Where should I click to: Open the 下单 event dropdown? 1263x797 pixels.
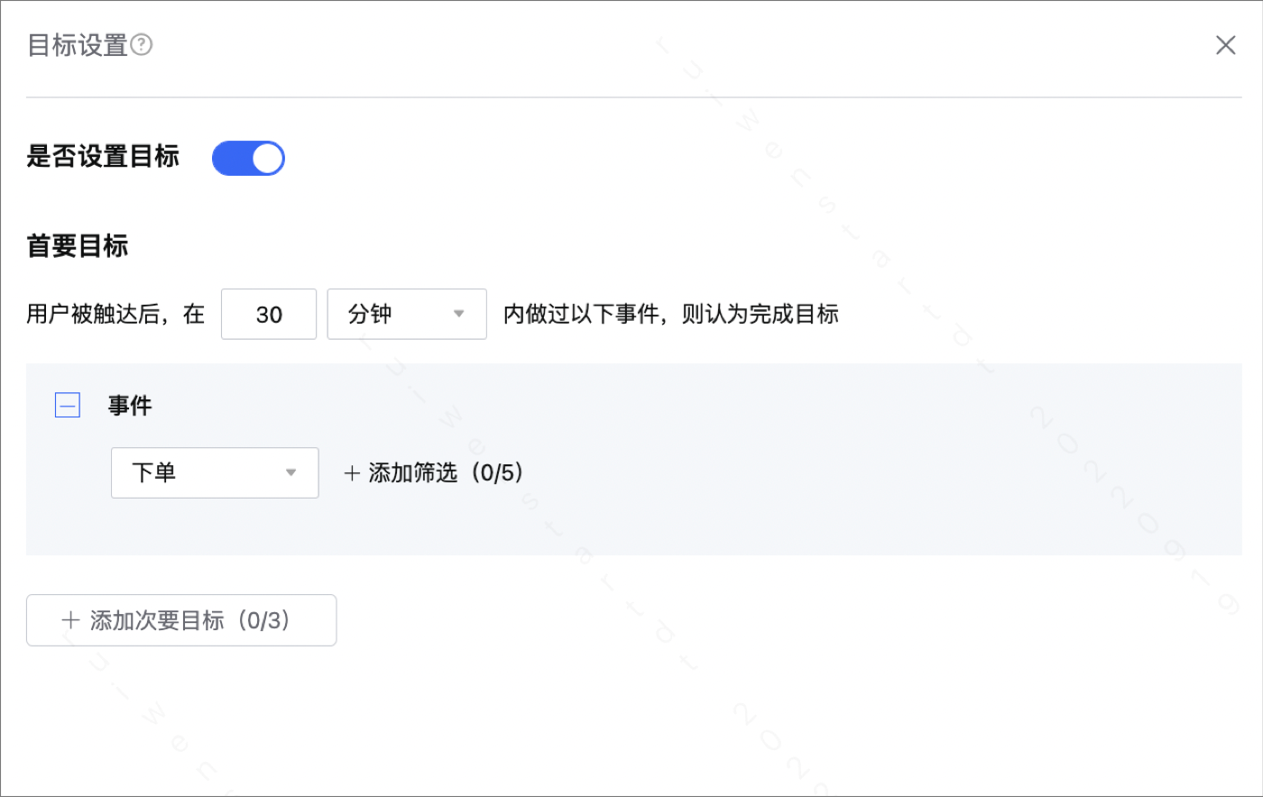tap(215, 472)
